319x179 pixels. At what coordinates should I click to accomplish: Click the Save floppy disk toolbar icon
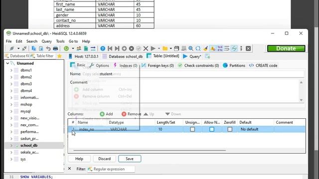[176, 49]
